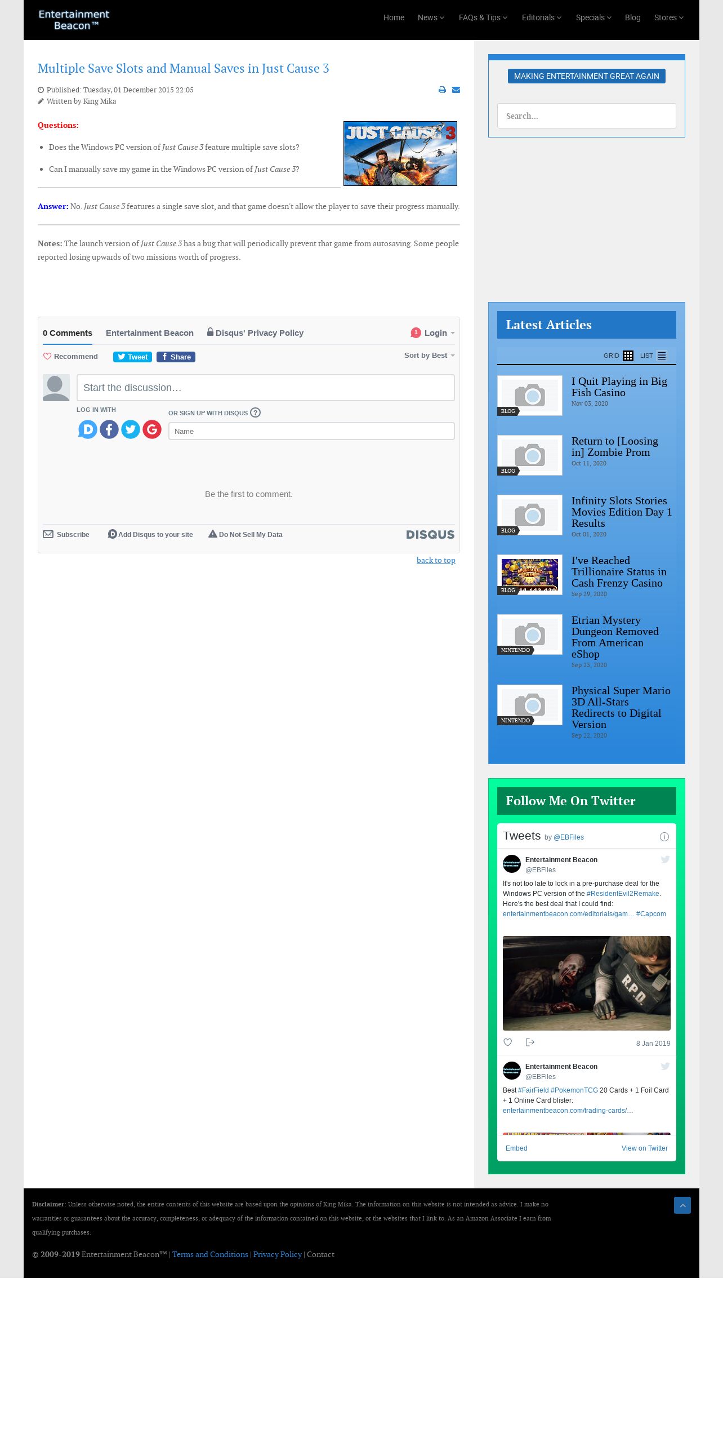Click the #PokemonTCG hashtag
This screenshot has width=723, height=1447.
574,1090
